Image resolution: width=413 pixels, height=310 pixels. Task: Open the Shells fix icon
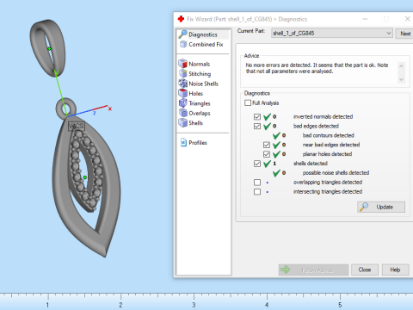coord(183,122)
